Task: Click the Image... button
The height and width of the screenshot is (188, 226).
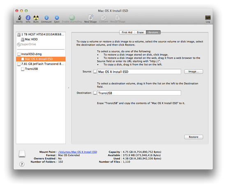Action: 194,72
